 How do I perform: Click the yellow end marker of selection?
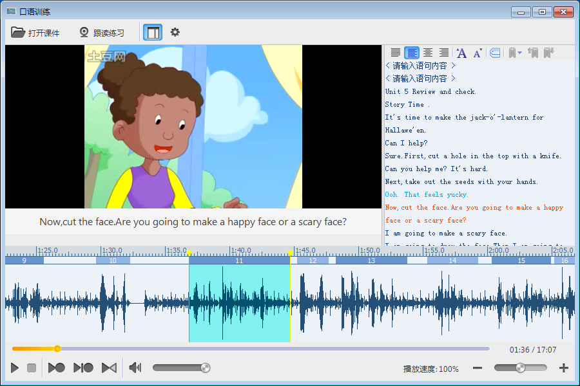point(291,253)
